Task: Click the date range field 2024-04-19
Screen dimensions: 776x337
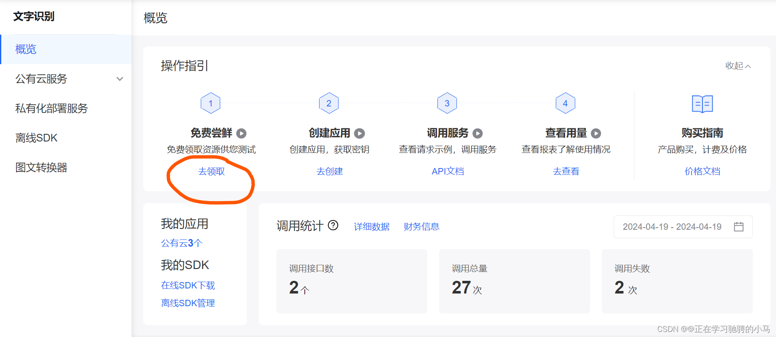Action: point(683,227)
